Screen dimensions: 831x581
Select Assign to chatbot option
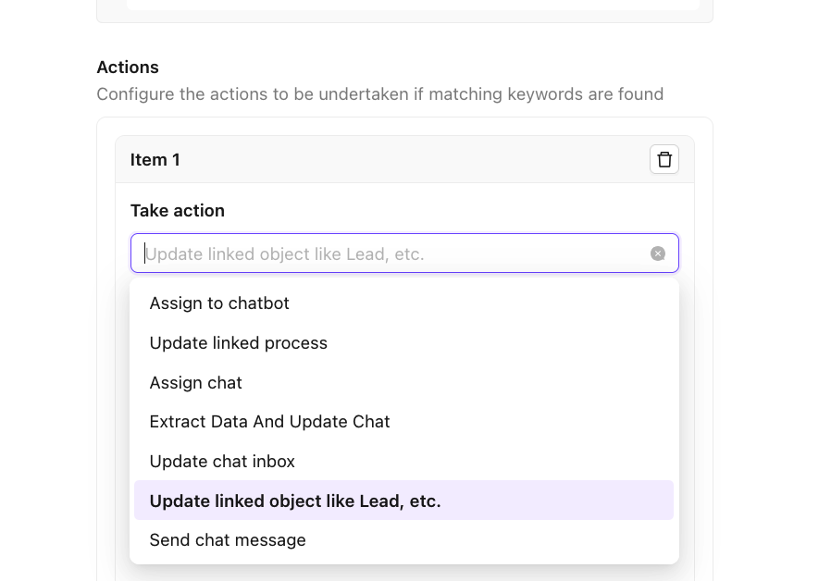tap(219, 303)
